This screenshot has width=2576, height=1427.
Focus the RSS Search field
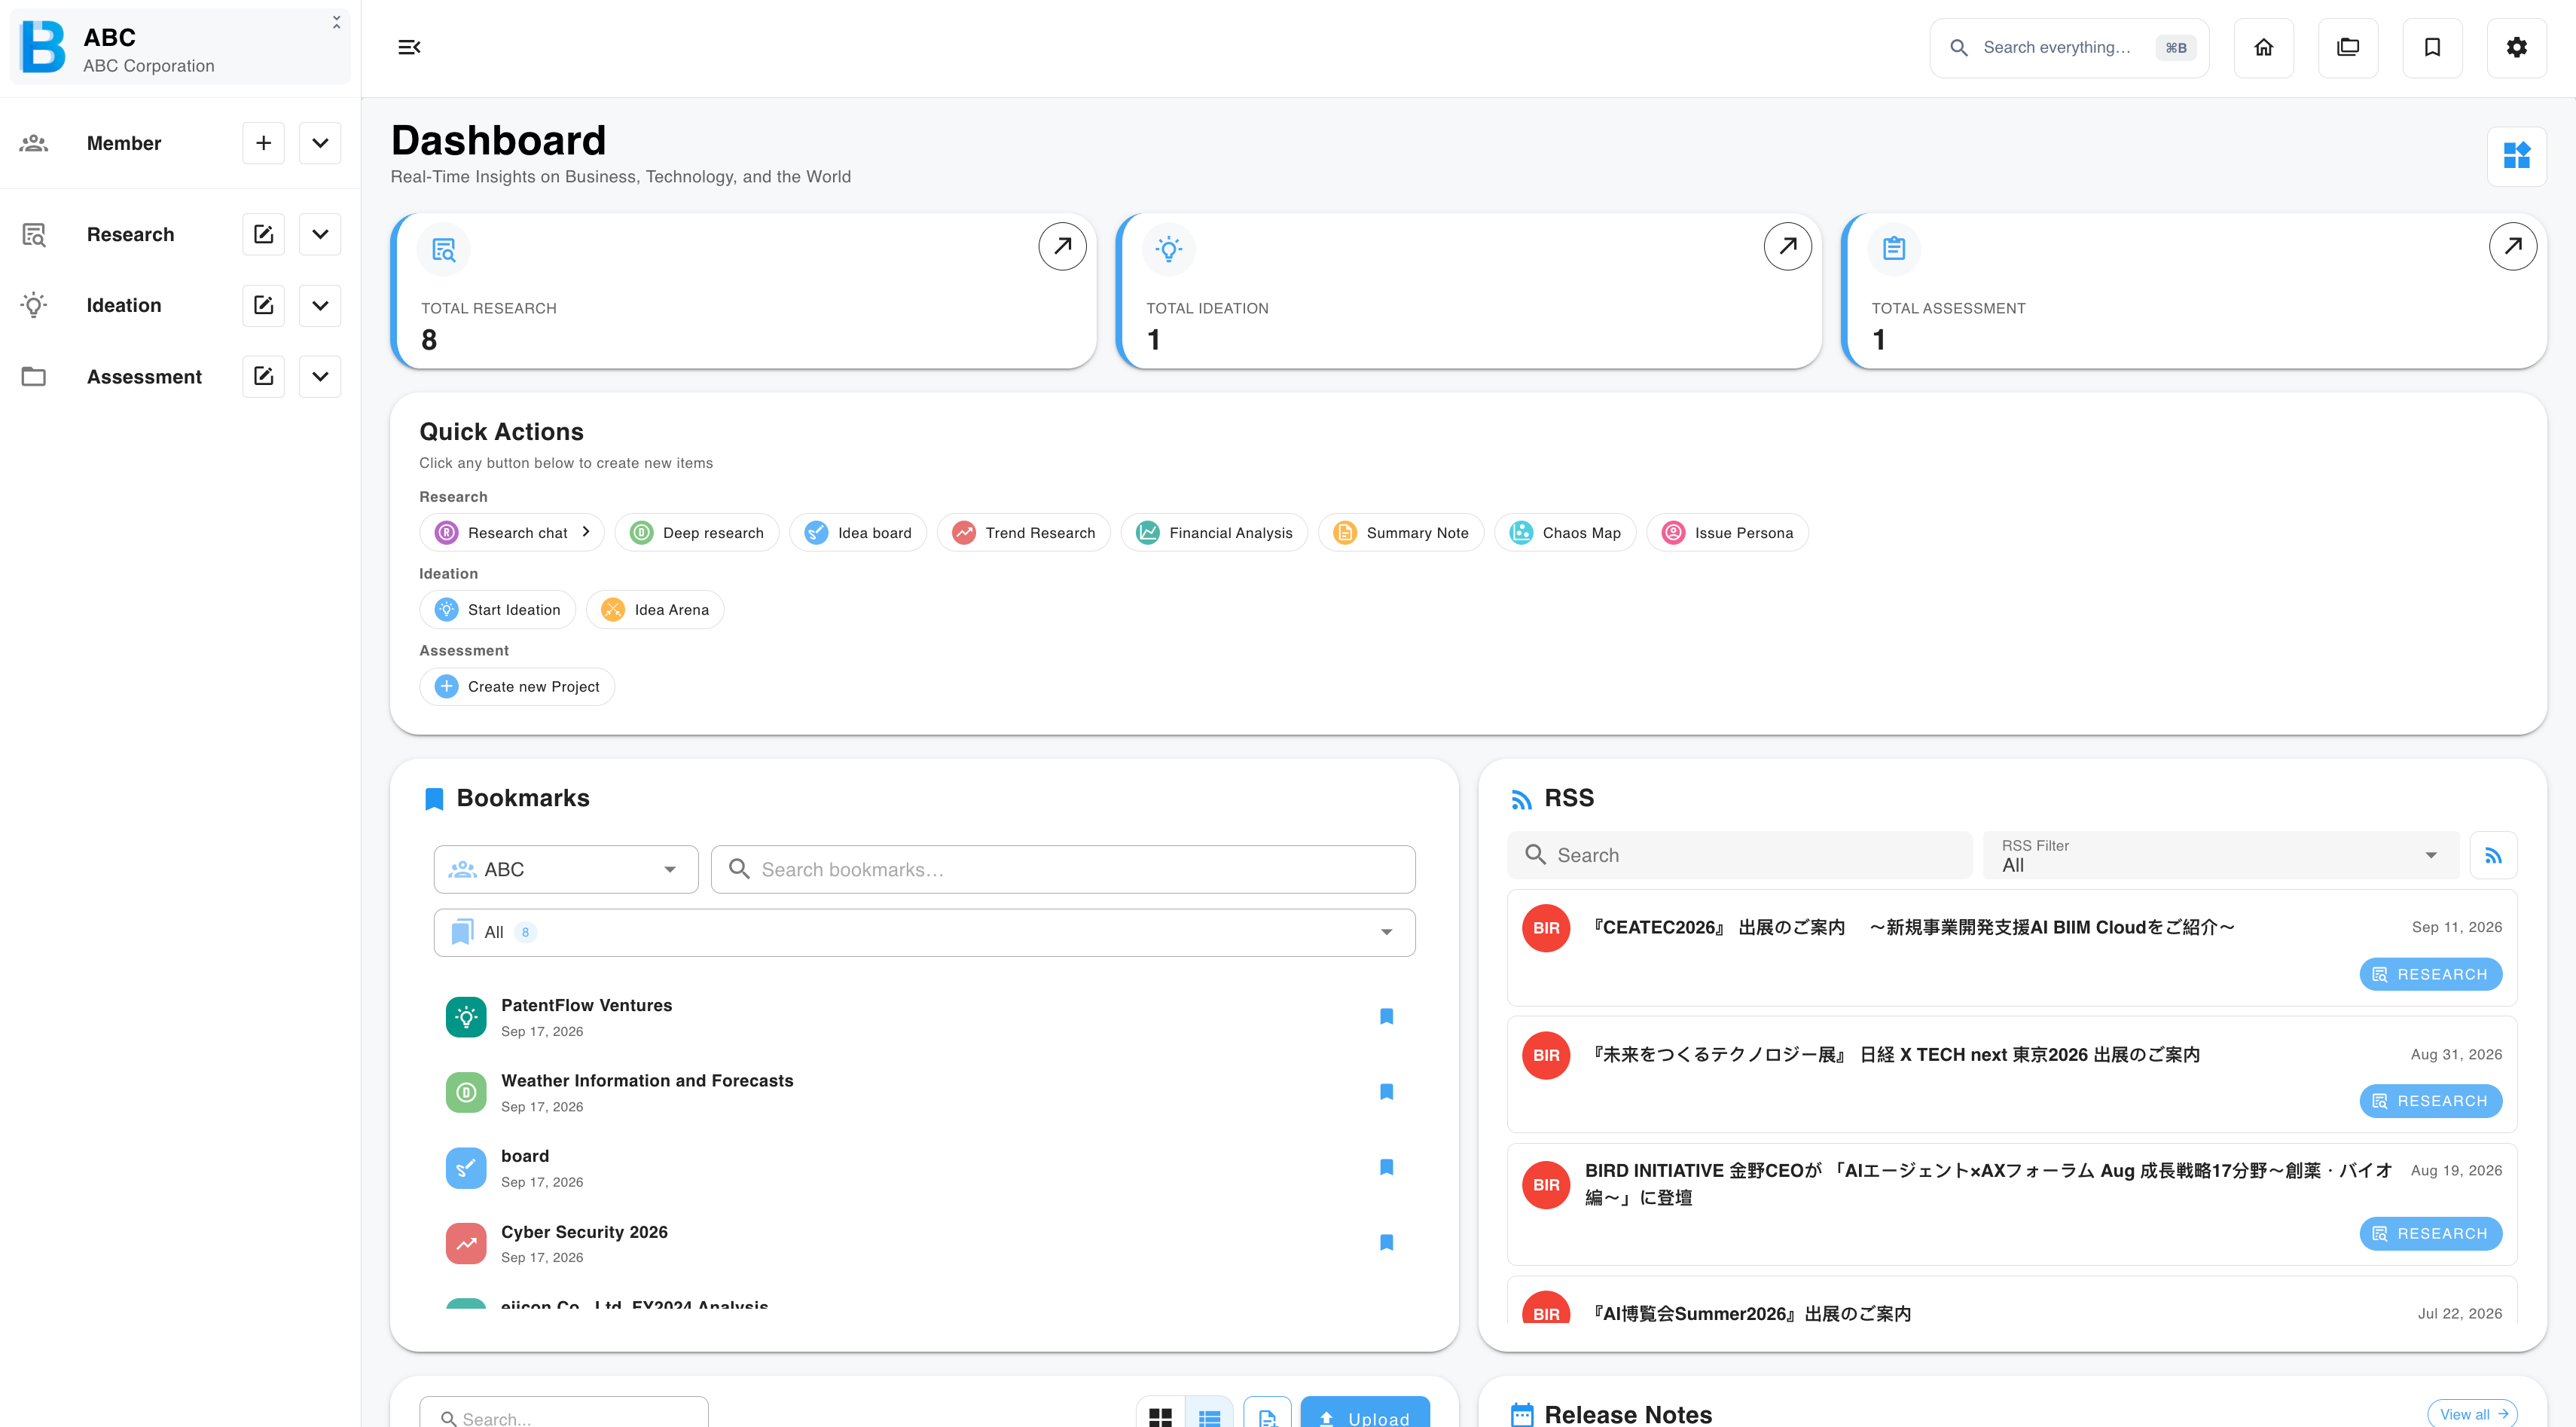1740,855
